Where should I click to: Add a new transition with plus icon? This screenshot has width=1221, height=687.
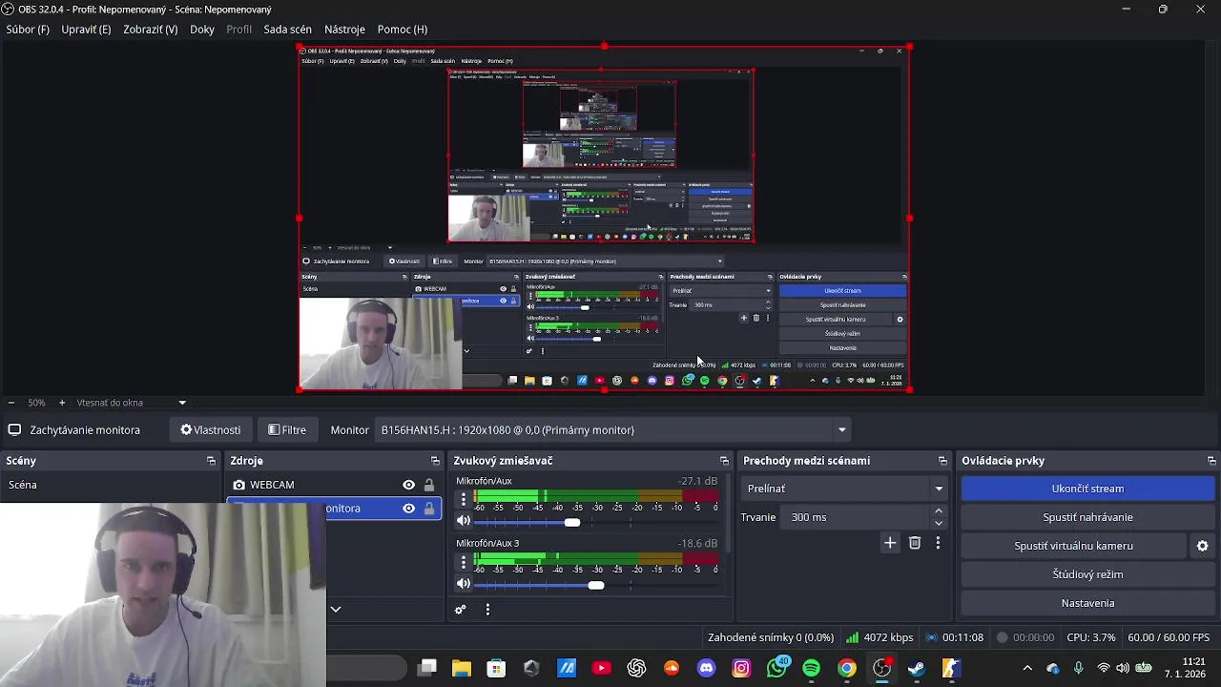[890, 543]
